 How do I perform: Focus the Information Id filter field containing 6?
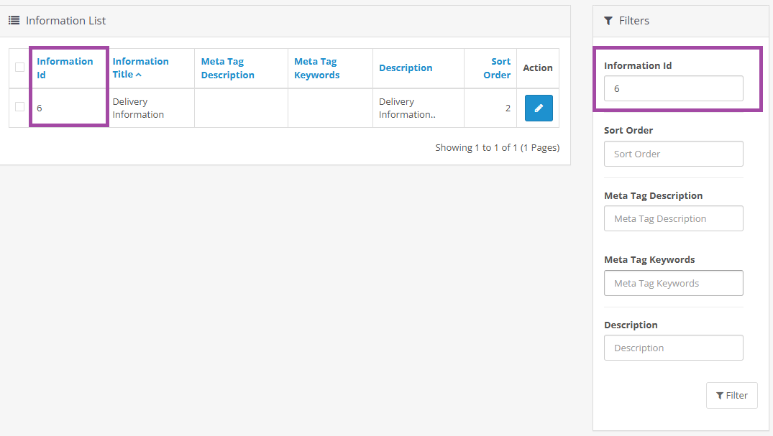click(673, 88)
